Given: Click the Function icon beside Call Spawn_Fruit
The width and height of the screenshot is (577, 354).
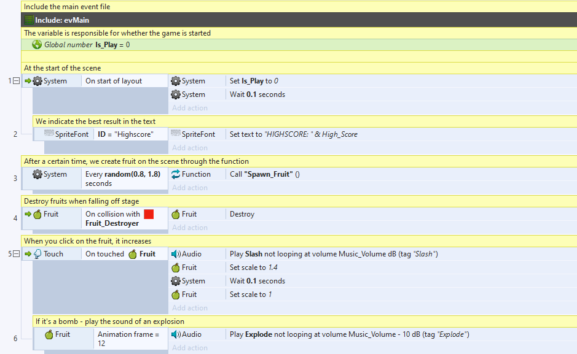Looking at the screenshot, I should click(x=176, y=174).
